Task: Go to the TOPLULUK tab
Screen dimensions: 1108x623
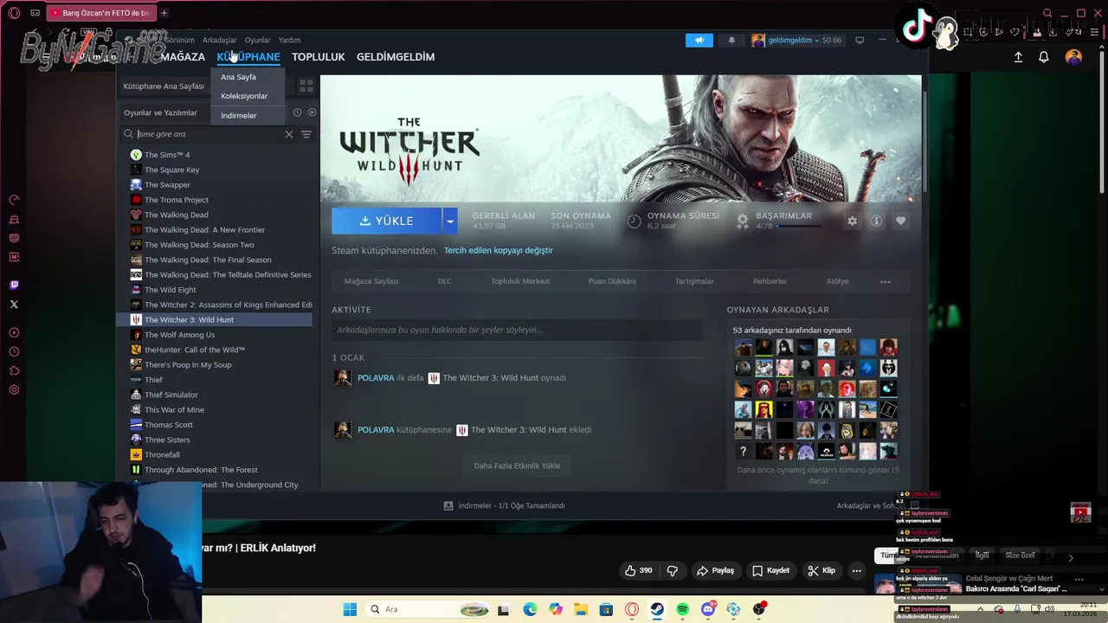Action: pos(318,57)
